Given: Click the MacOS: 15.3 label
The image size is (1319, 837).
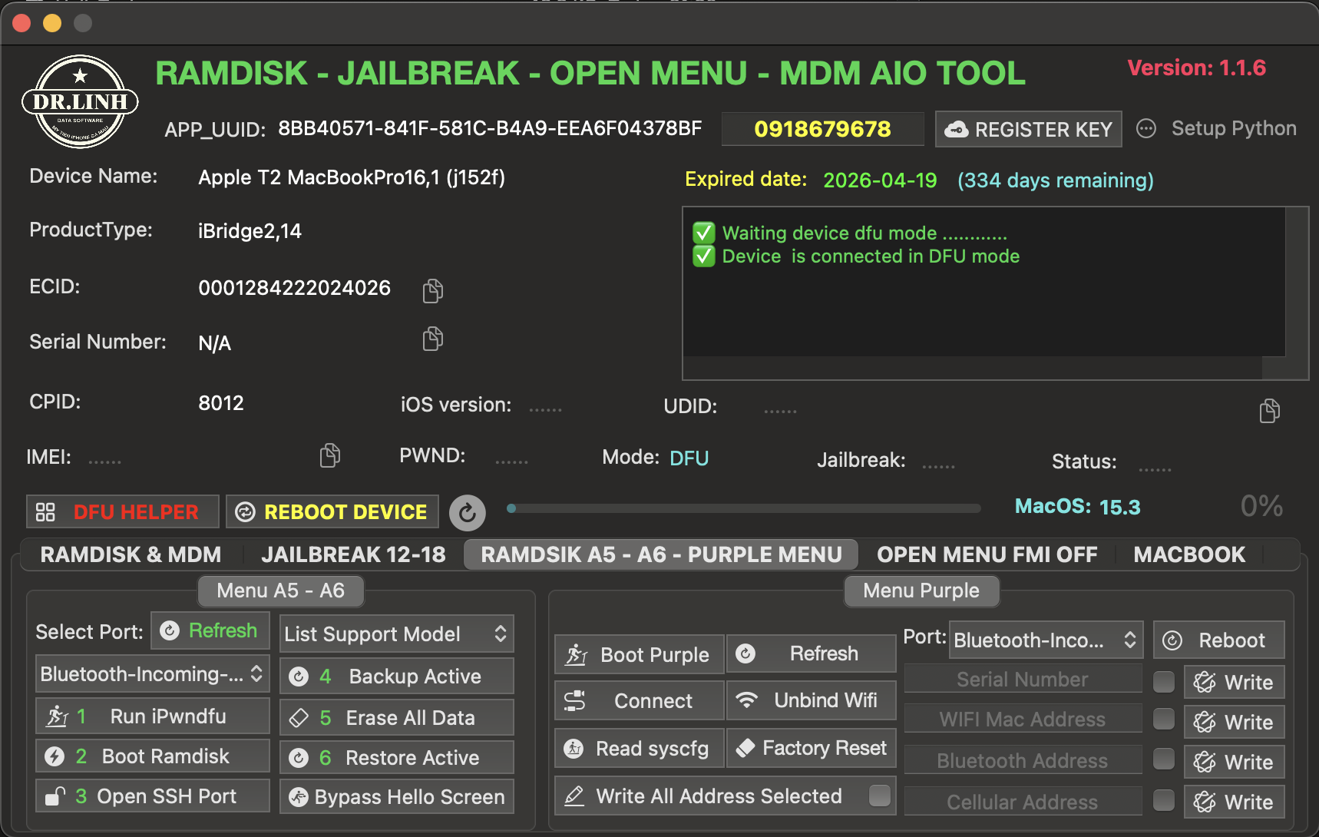Looking at the screenshot, I should tap(1077, 507).
